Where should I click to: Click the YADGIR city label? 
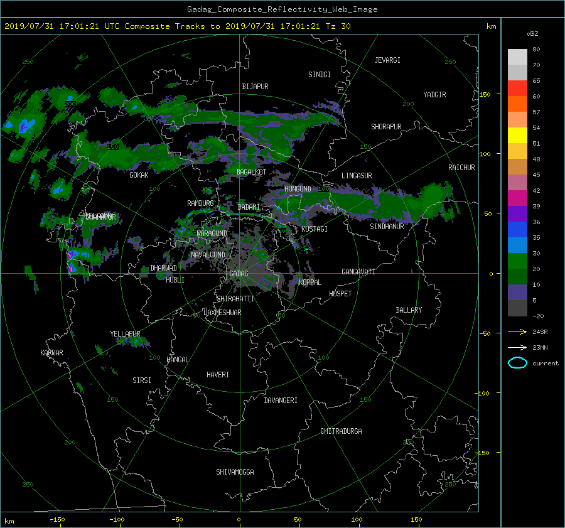coord(434,94)
